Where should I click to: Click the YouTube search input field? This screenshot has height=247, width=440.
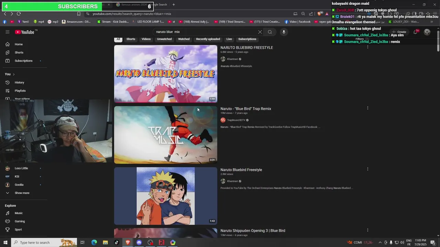[x=206, y=32]
